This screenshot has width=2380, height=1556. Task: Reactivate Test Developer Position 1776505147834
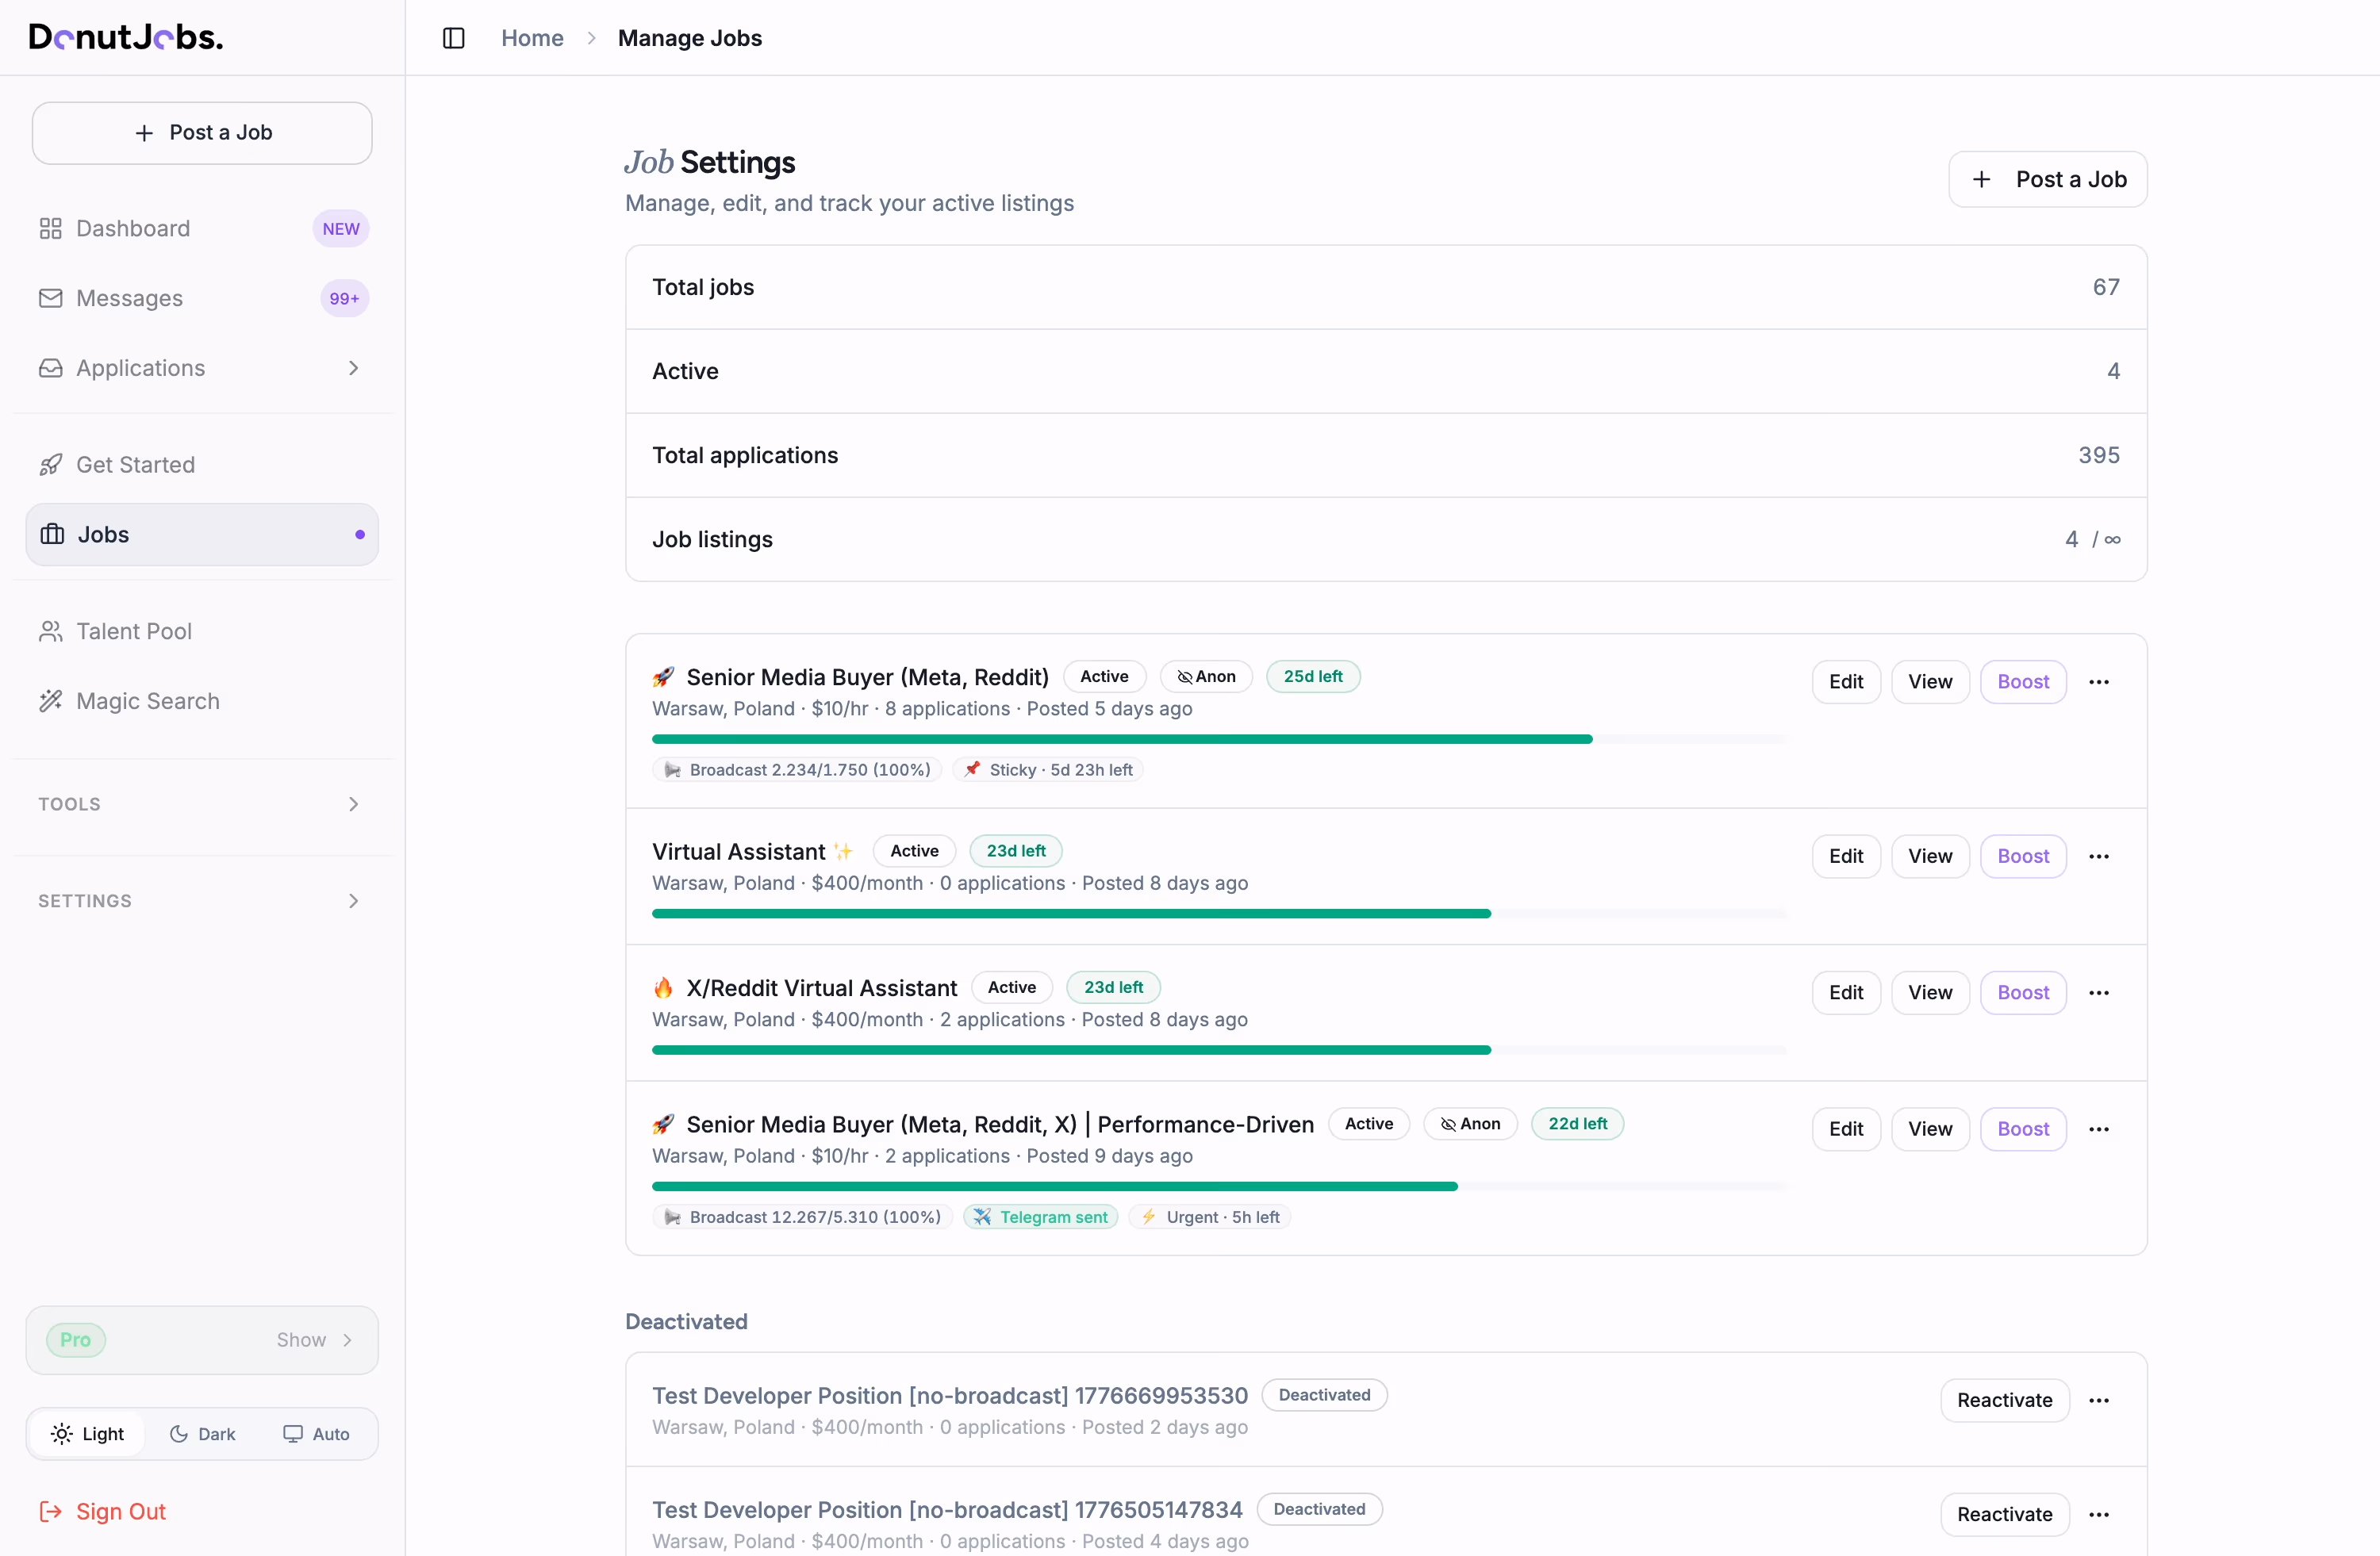coord(2004,1515)
